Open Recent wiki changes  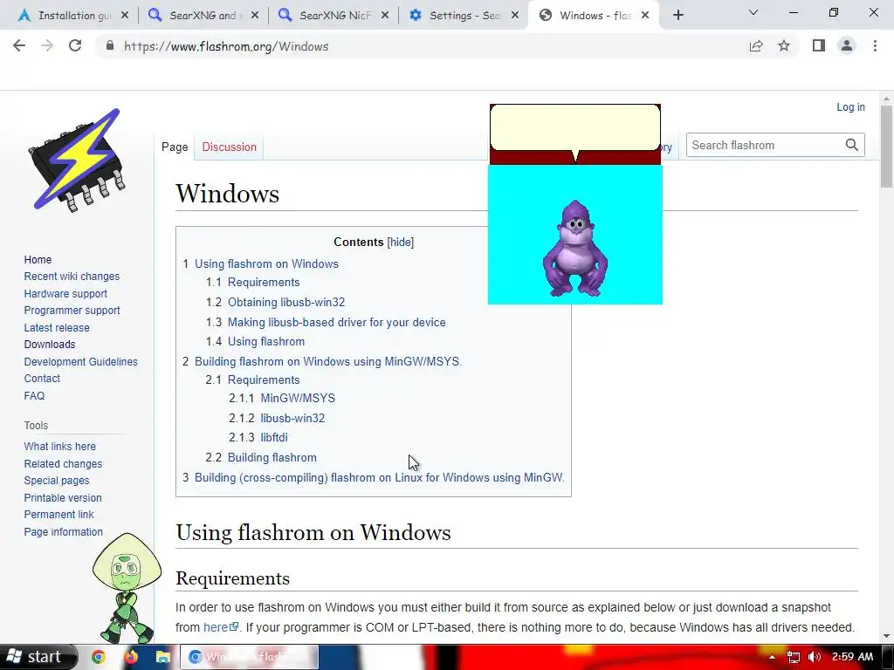72,277
